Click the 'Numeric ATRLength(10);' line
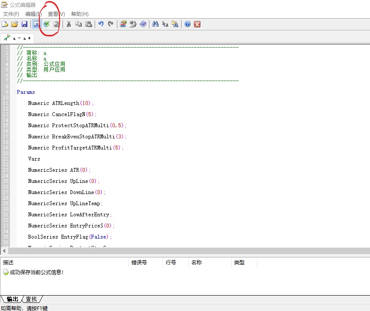The height and width of the screenshot is (311, 370). coord(61,103)
